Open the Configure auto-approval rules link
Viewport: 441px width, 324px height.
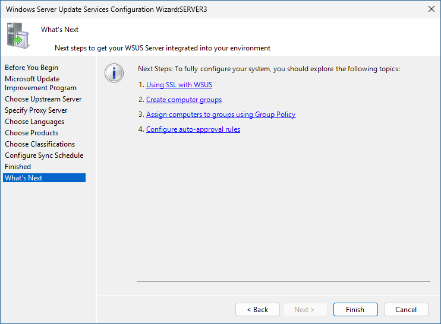193,129
